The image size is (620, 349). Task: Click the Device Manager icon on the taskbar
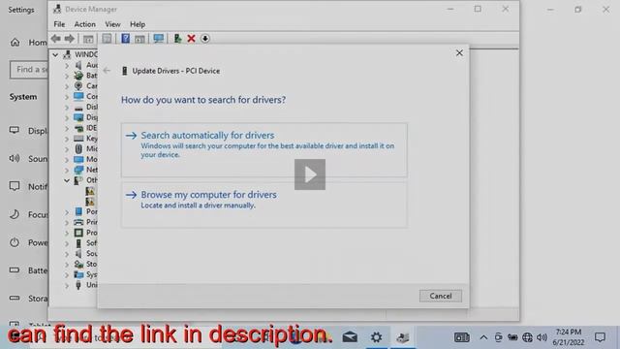(403, 337)
